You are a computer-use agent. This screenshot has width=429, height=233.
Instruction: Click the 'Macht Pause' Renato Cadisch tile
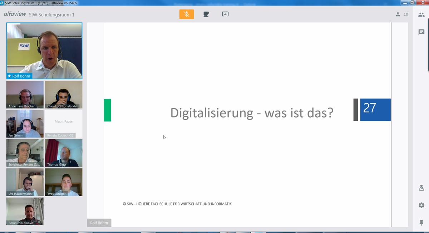[64, 123]
